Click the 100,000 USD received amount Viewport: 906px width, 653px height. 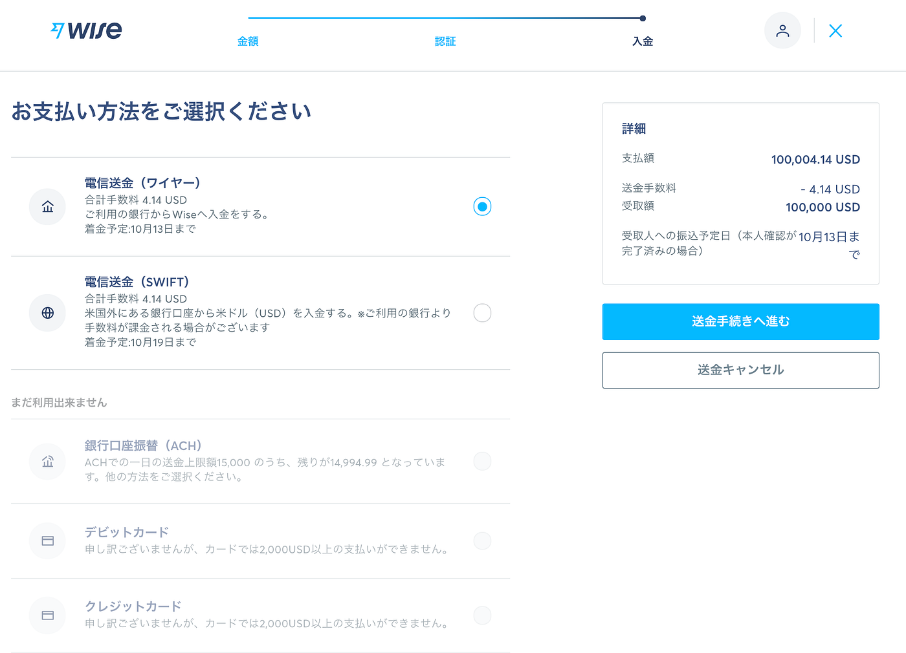click(x=823, y=208)
